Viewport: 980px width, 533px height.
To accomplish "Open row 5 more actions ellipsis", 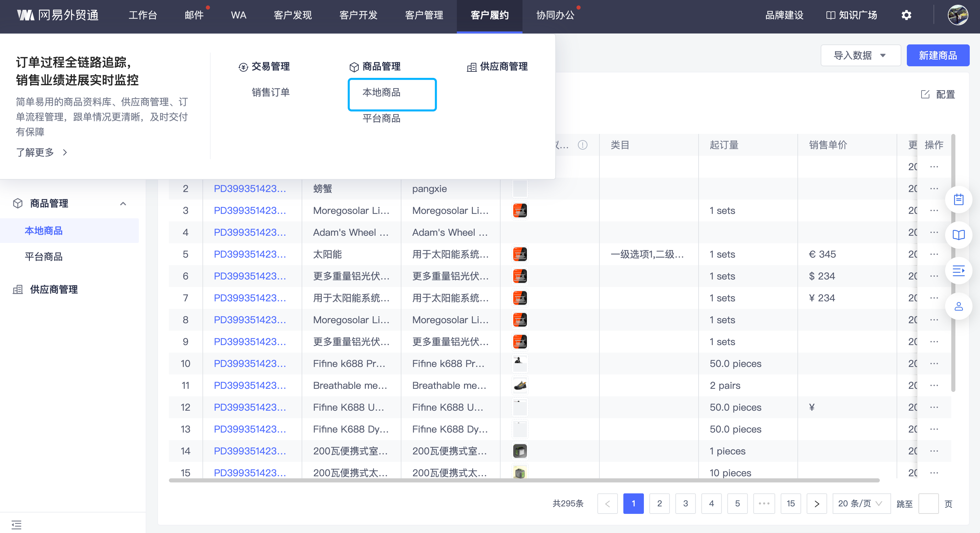I will 934,254.
